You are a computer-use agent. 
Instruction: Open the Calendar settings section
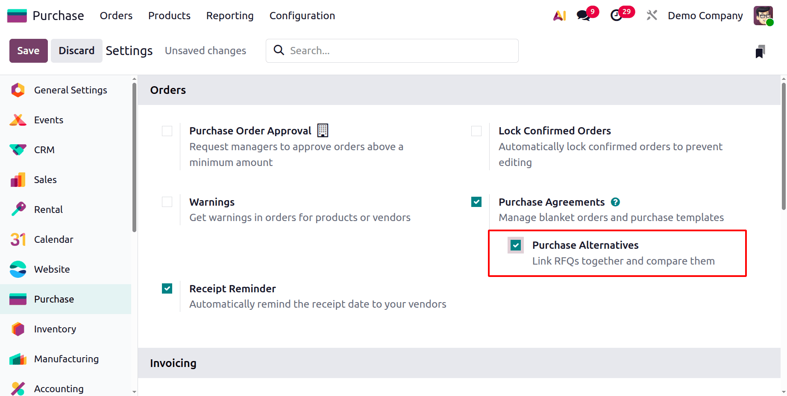click(18, 239)
